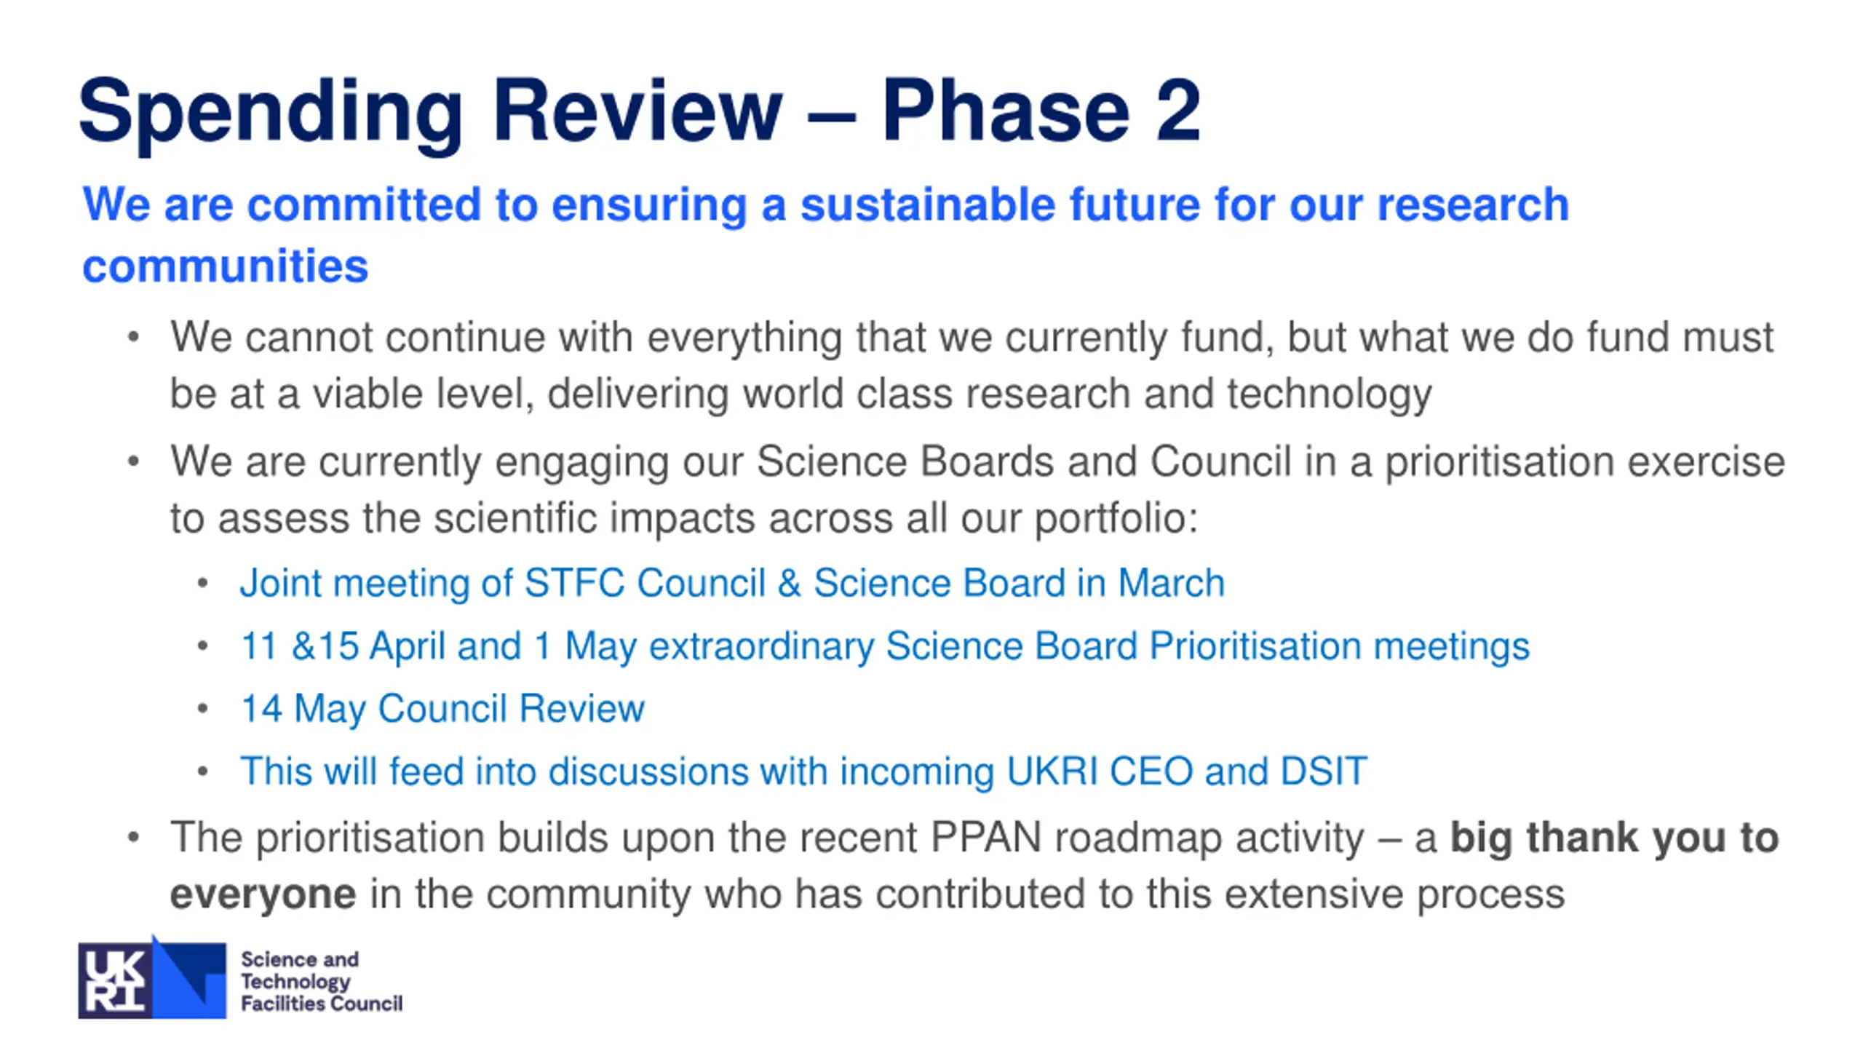Click the Spending Review – Phase 2 title
1863x1048 pixels.
640,112
